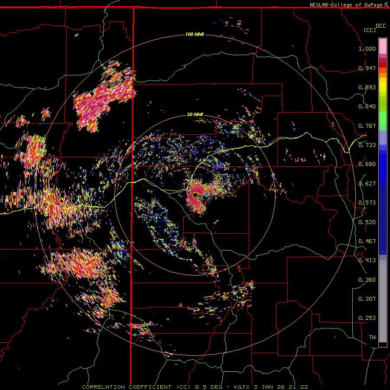Click the 0.840 legend value
Viewport: 390px width, 390px height.
[367, 107]
